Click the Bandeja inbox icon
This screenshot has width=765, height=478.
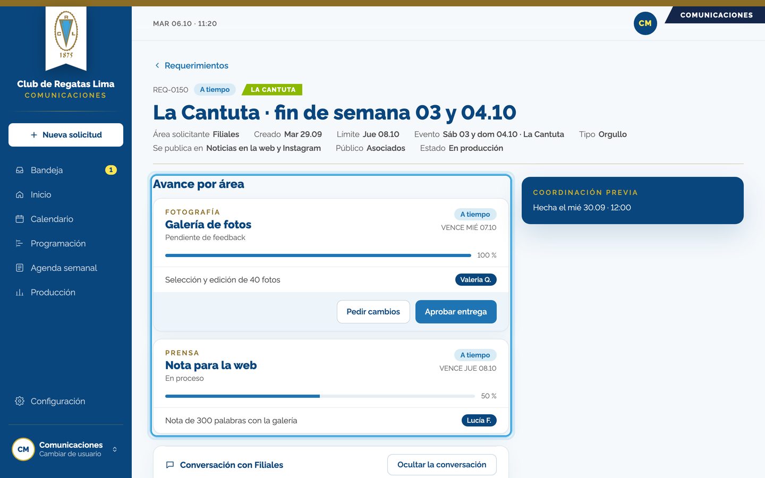[20, 170]
